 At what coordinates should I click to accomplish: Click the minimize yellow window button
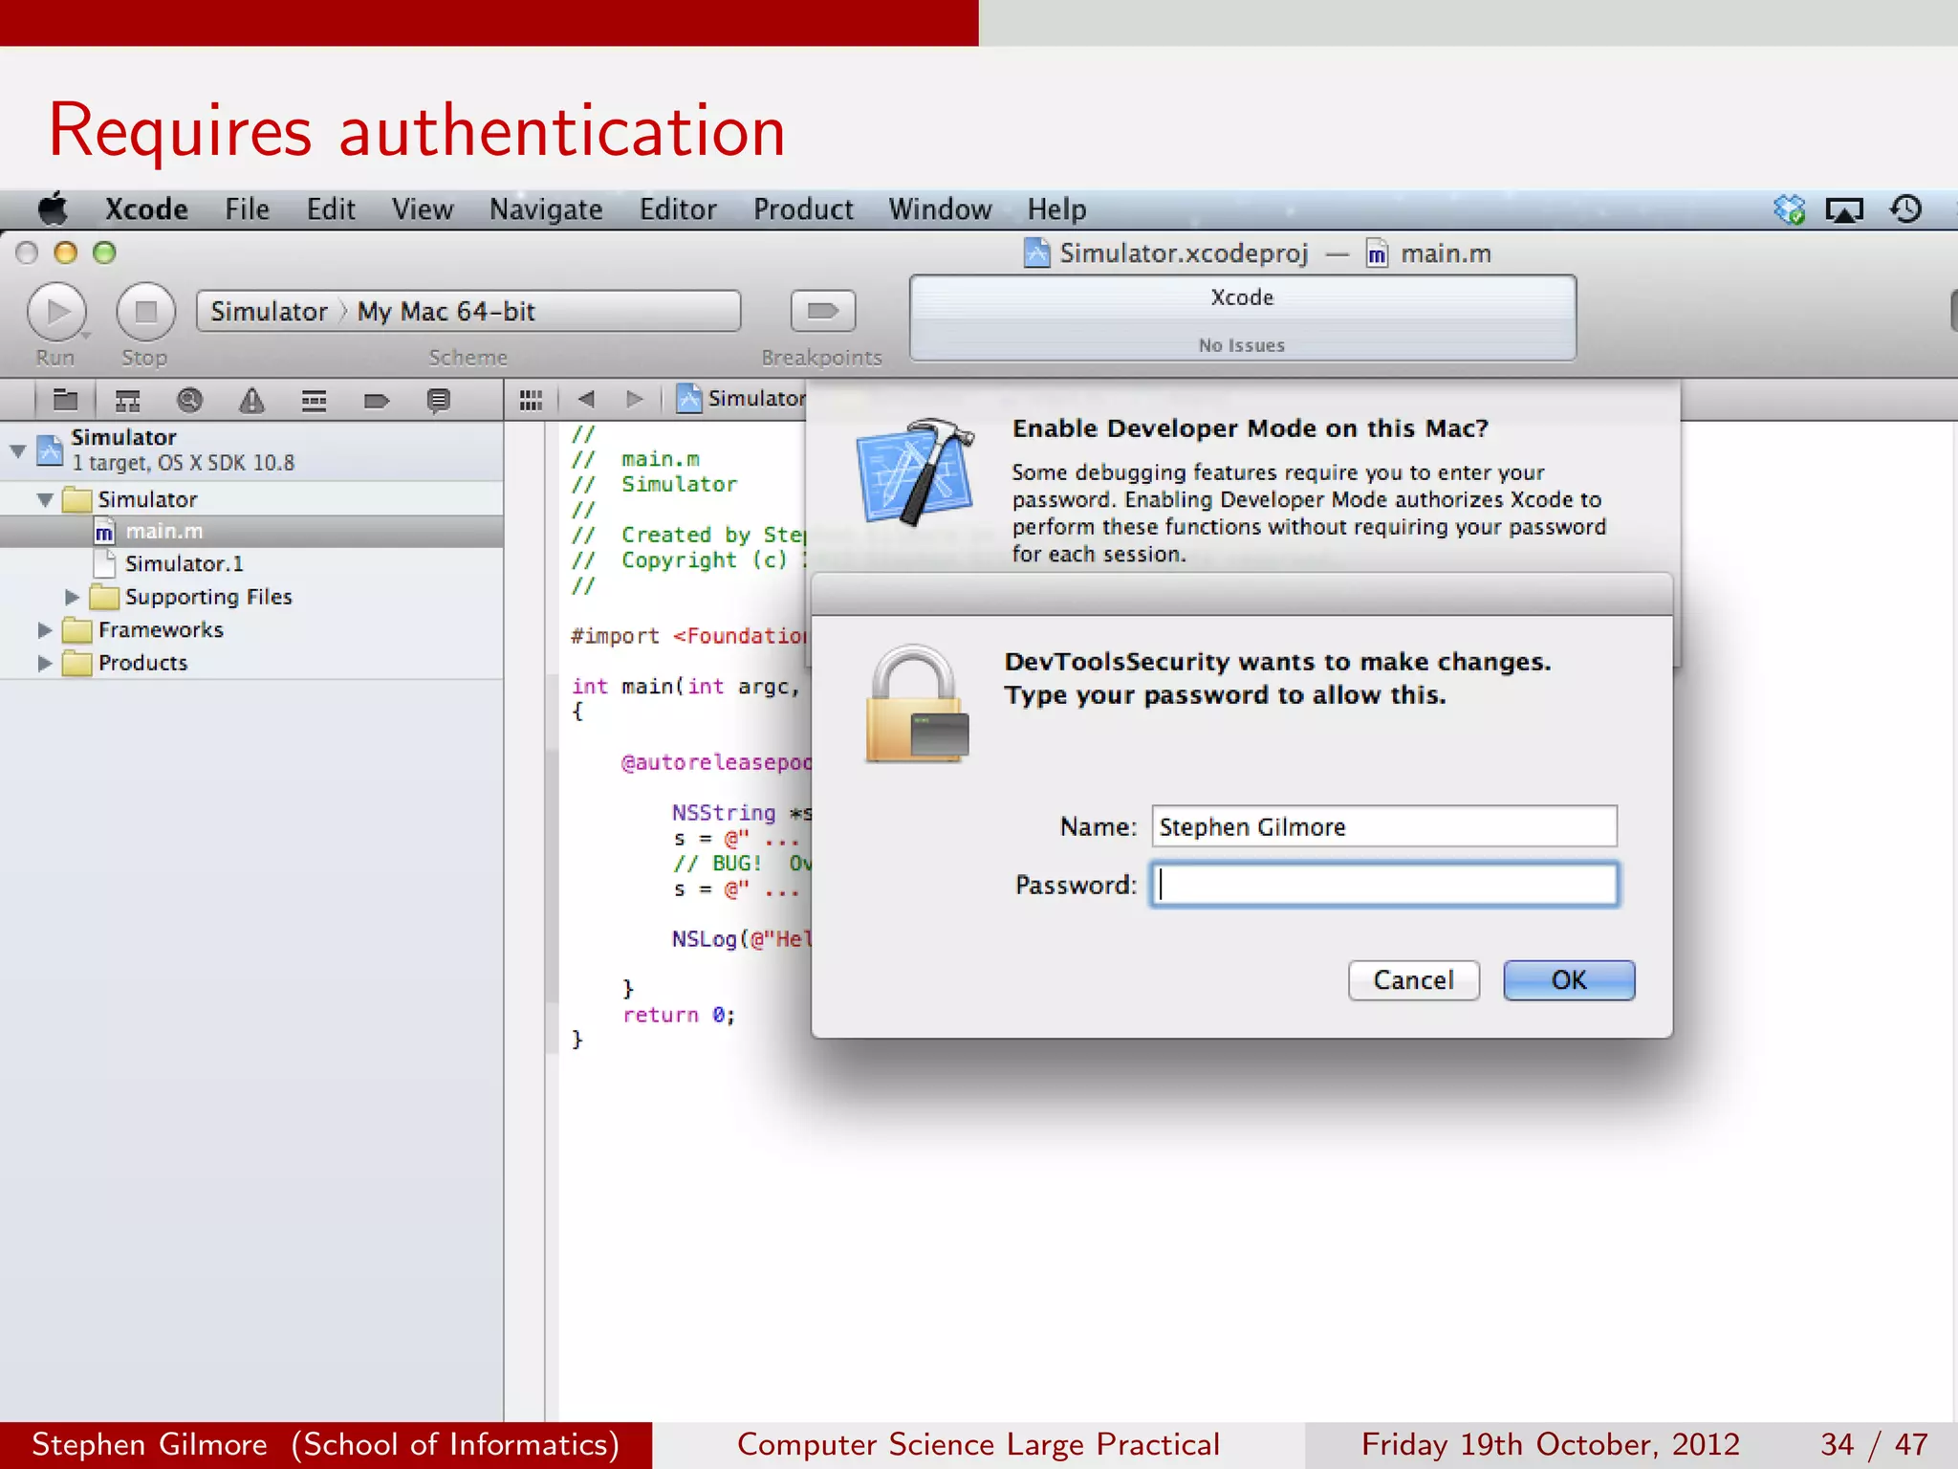[65, 252]
